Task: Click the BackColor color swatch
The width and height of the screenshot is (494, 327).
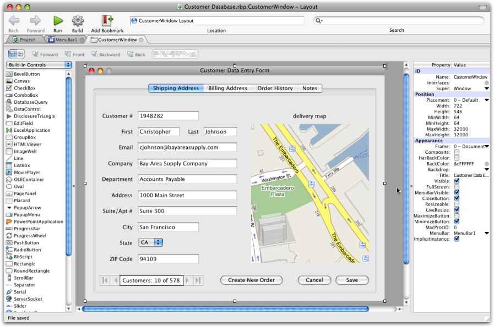Action: coord(486,164)
